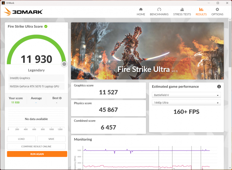Click the gray score gauge marker
The width and height of the screenshot is (232, 170).
click(x=64, y=64)
